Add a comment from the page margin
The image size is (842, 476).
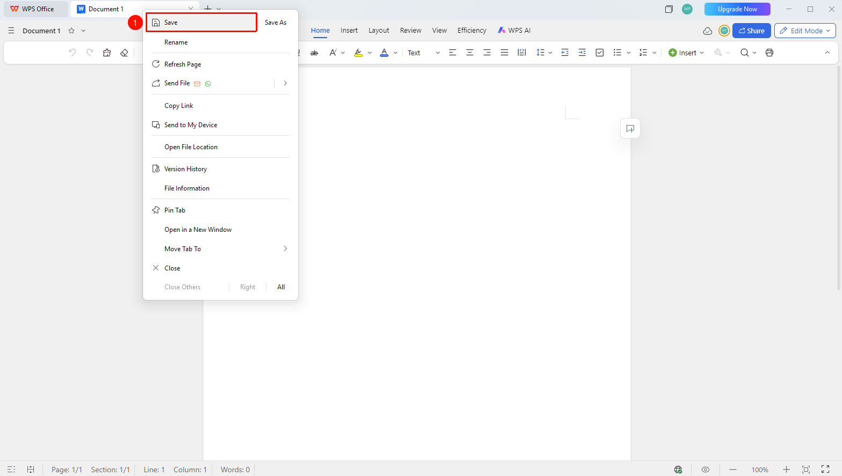pyautogui.click(x=630, y=128)
